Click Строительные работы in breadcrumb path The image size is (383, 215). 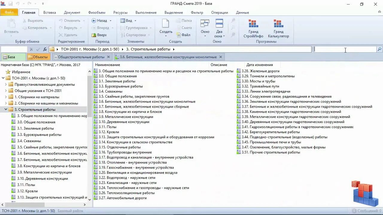(148, 49)
